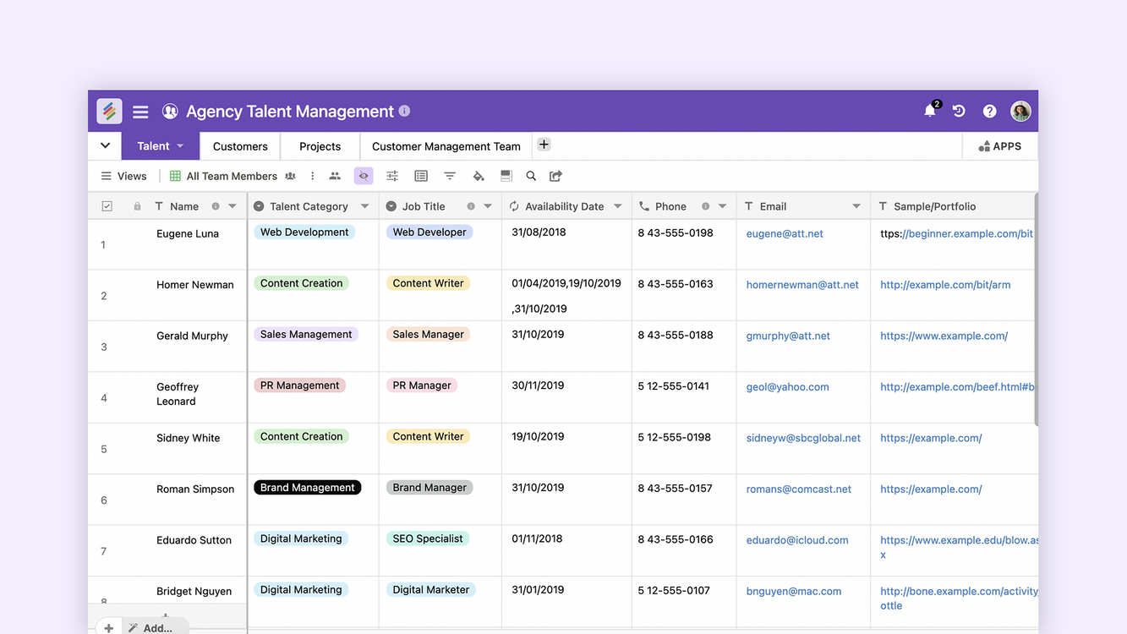
Task: Toggle the select all rows checkbox
Action: click(107, 206)
